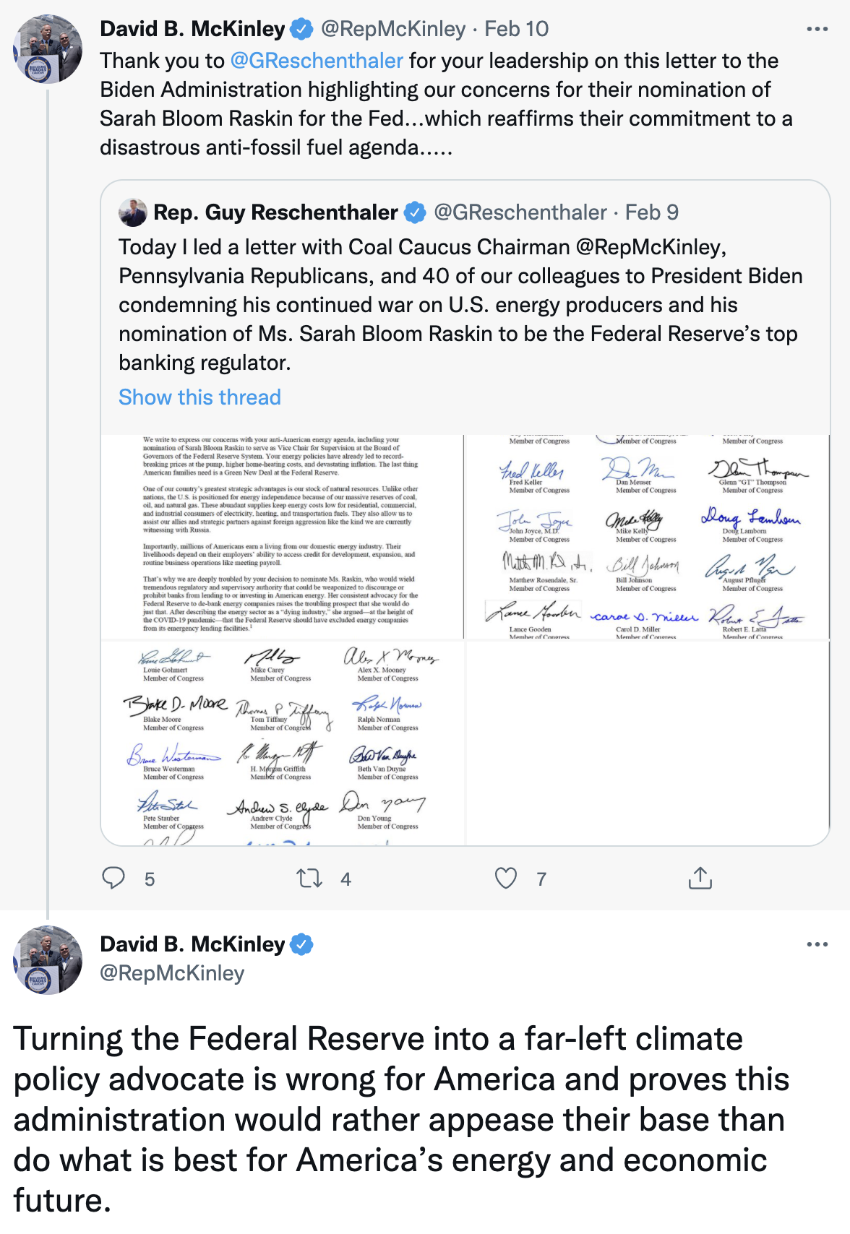The height and width of the screenshot is (1234, 850).
Task: Click Rep. Guy Reschenthaler display name
Action: (275, 212)
